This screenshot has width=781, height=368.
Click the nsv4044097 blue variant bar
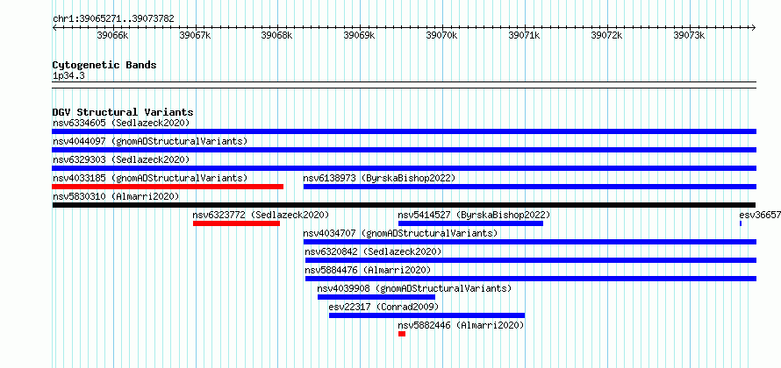click(x=404, y=150)
